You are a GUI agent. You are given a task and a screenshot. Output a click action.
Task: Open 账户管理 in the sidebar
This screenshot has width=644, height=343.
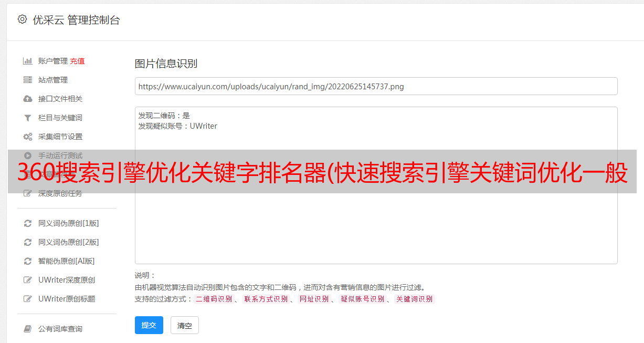click(53, 61)
